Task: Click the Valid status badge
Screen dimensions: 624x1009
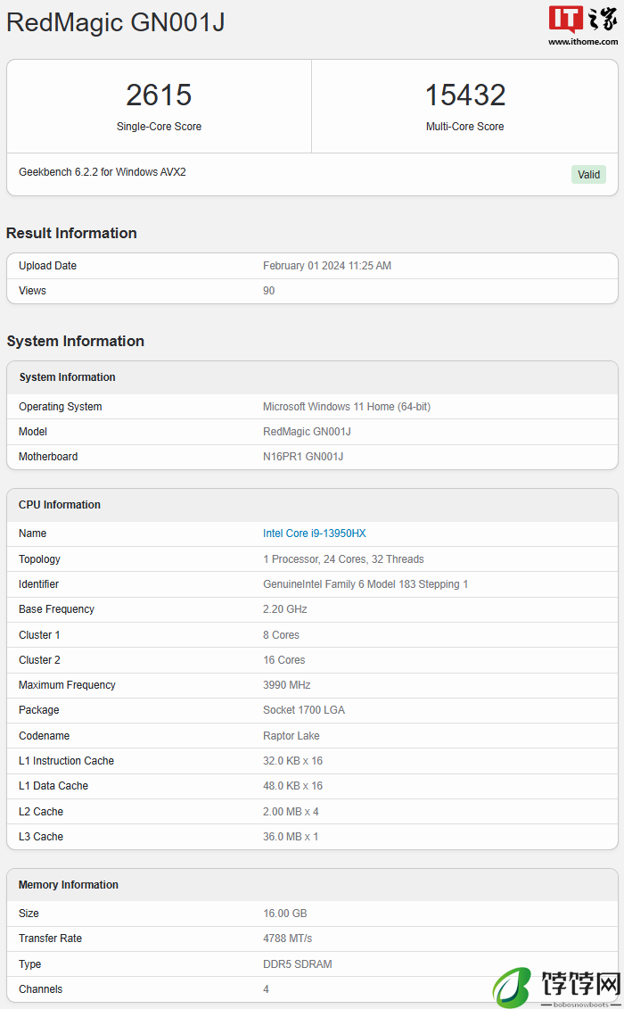Action: click(x=588, y=174)
